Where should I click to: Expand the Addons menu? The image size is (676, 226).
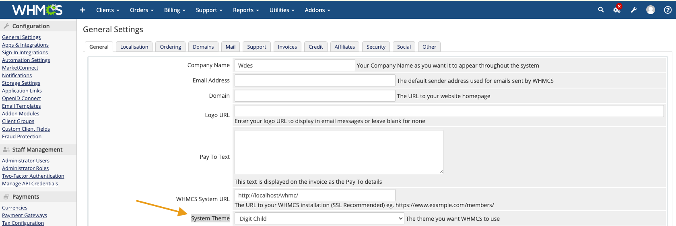point(317,10)
